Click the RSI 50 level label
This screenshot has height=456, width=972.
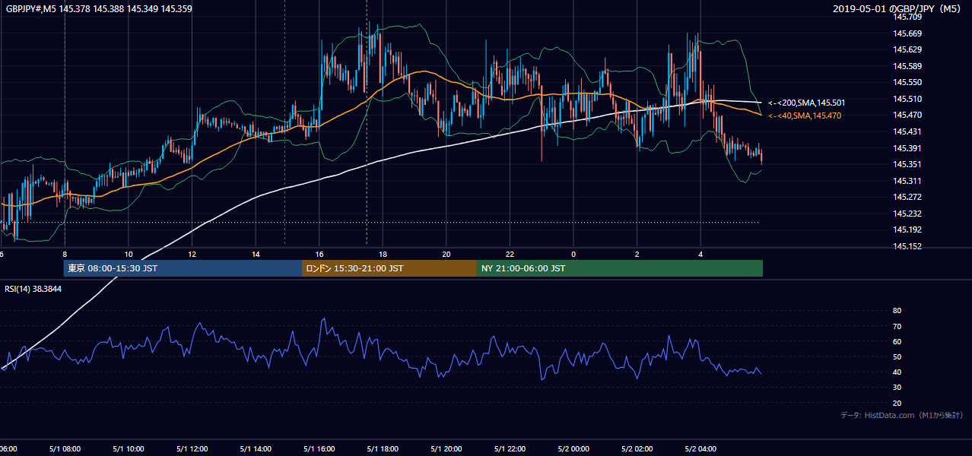[x=897, y=356]
